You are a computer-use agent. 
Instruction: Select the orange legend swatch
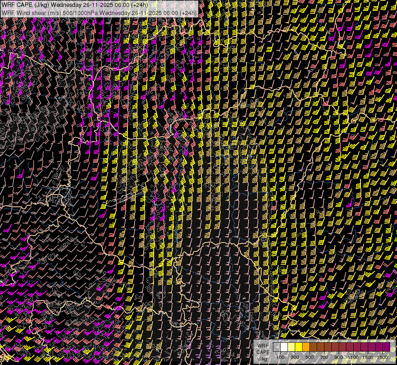306,347
